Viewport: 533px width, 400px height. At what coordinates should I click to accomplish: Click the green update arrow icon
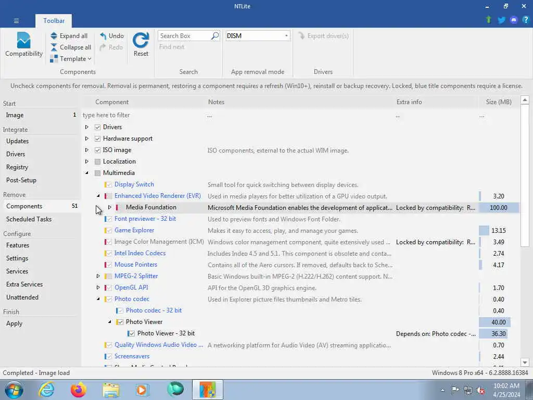[489, 20]
